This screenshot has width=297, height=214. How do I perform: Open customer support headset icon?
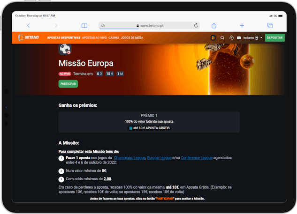231,37
